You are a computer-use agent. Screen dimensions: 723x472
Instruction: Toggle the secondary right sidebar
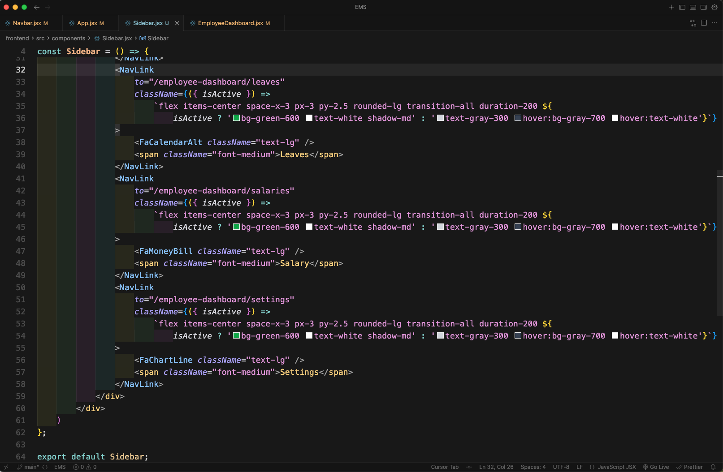point(703,7)
